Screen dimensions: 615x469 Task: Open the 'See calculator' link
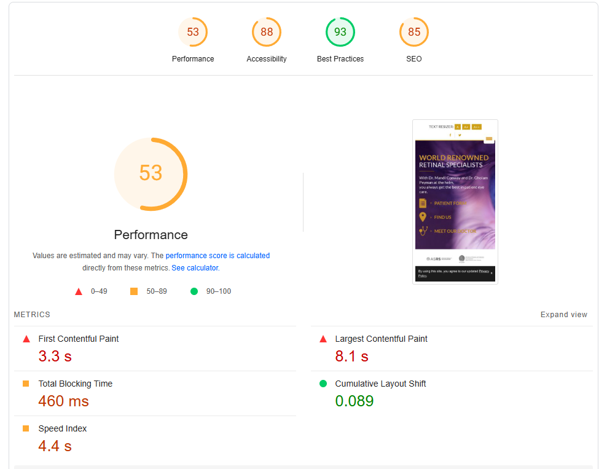click(x=195, y=267)
